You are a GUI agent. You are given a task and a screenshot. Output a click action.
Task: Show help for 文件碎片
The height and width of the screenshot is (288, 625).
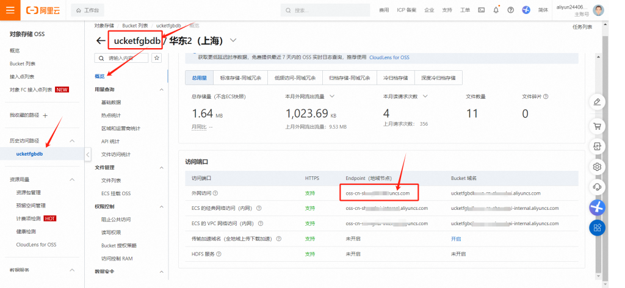pyautogui.click(x=546, y=96)
